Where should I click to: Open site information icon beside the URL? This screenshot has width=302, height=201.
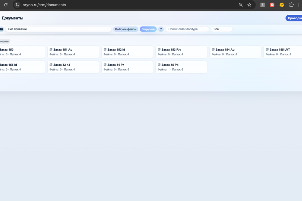click(17, 5)
